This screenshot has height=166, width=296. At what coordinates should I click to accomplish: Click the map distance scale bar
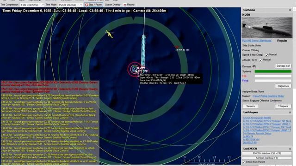click(207, 160)
